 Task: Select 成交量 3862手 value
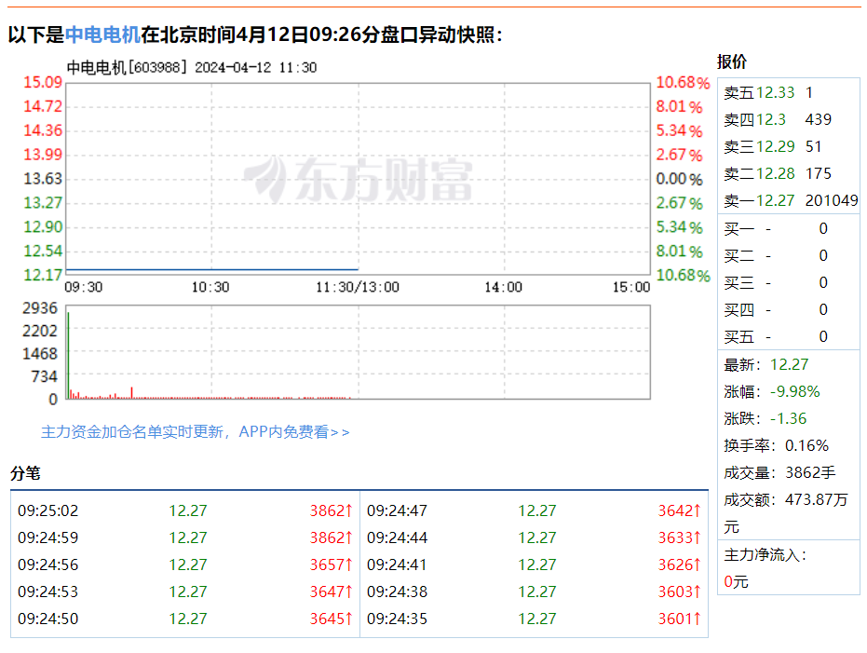pyautogui.click(x=810, y=473)
